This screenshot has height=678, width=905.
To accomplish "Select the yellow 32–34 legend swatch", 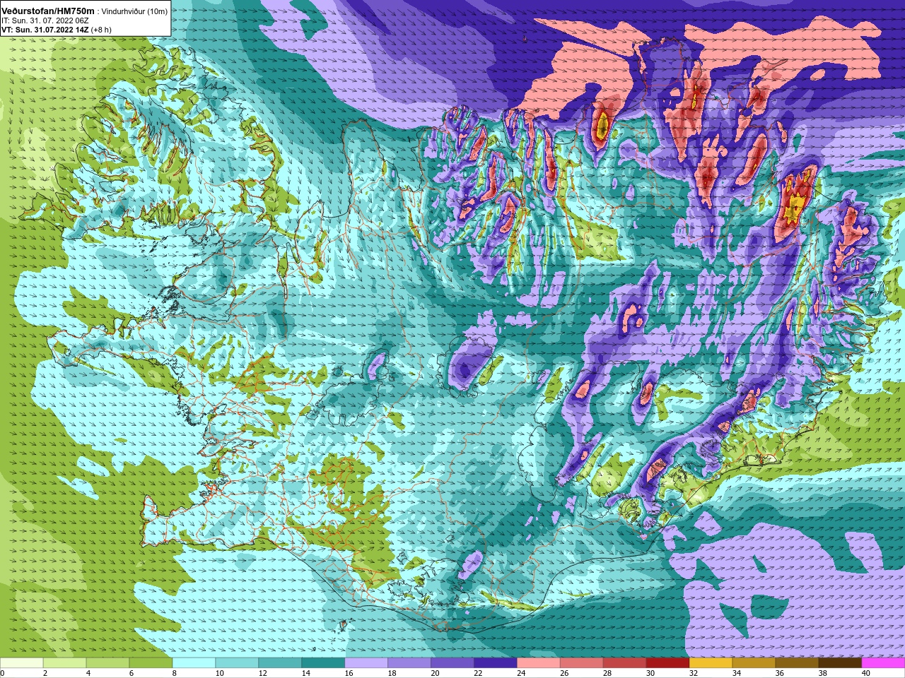I will [x=712, y=662].
